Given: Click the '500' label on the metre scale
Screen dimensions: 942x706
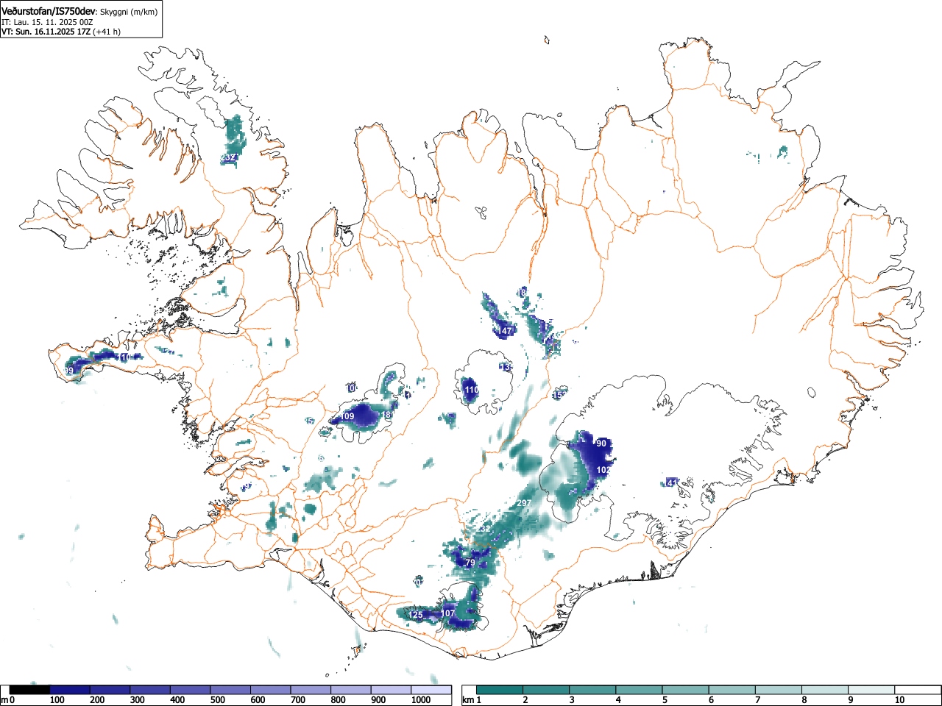Looking at the screenshot, I should (x=217, y=700).
